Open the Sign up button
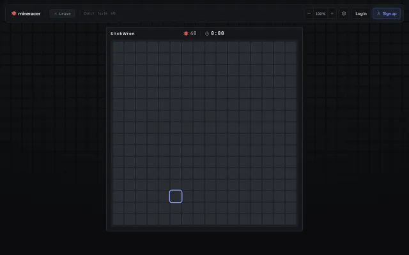Screen dimensions: 409x255 387,13
